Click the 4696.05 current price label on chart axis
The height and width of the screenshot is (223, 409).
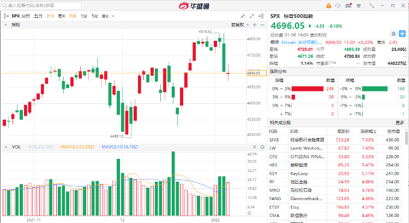pyautogui.click(x=256, y=73)
